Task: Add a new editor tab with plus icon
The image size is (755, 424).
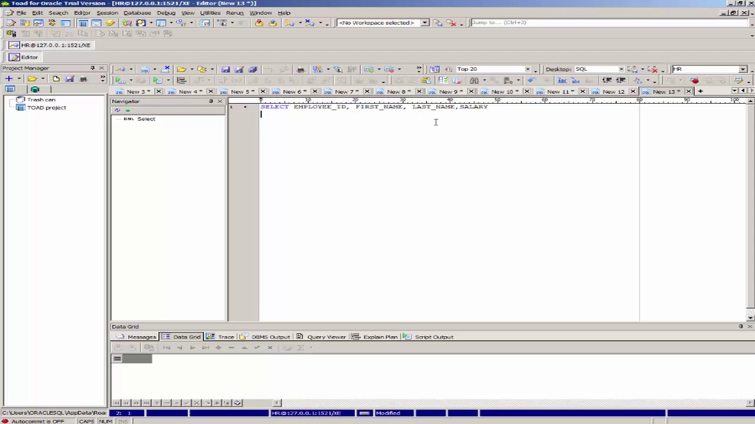Action: pyautogui.click(x=700, y=91)
